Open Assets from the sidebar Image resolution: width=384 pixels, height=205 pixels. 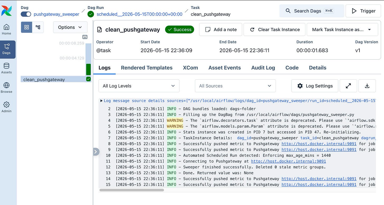tap(6, 68)
